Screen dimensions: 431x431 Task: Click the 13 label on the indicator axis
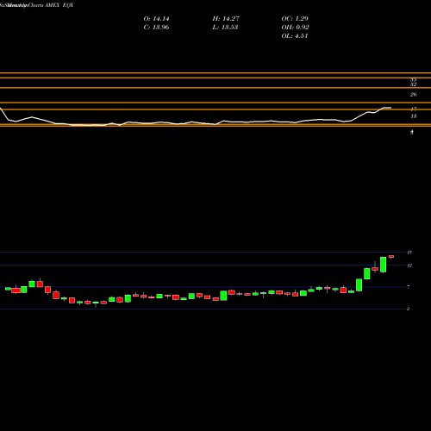(413, 116)
